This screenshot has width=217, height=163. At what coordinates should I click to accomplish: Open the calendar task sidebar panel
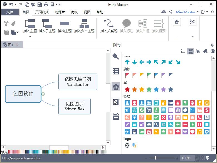(x=116, y=116)
